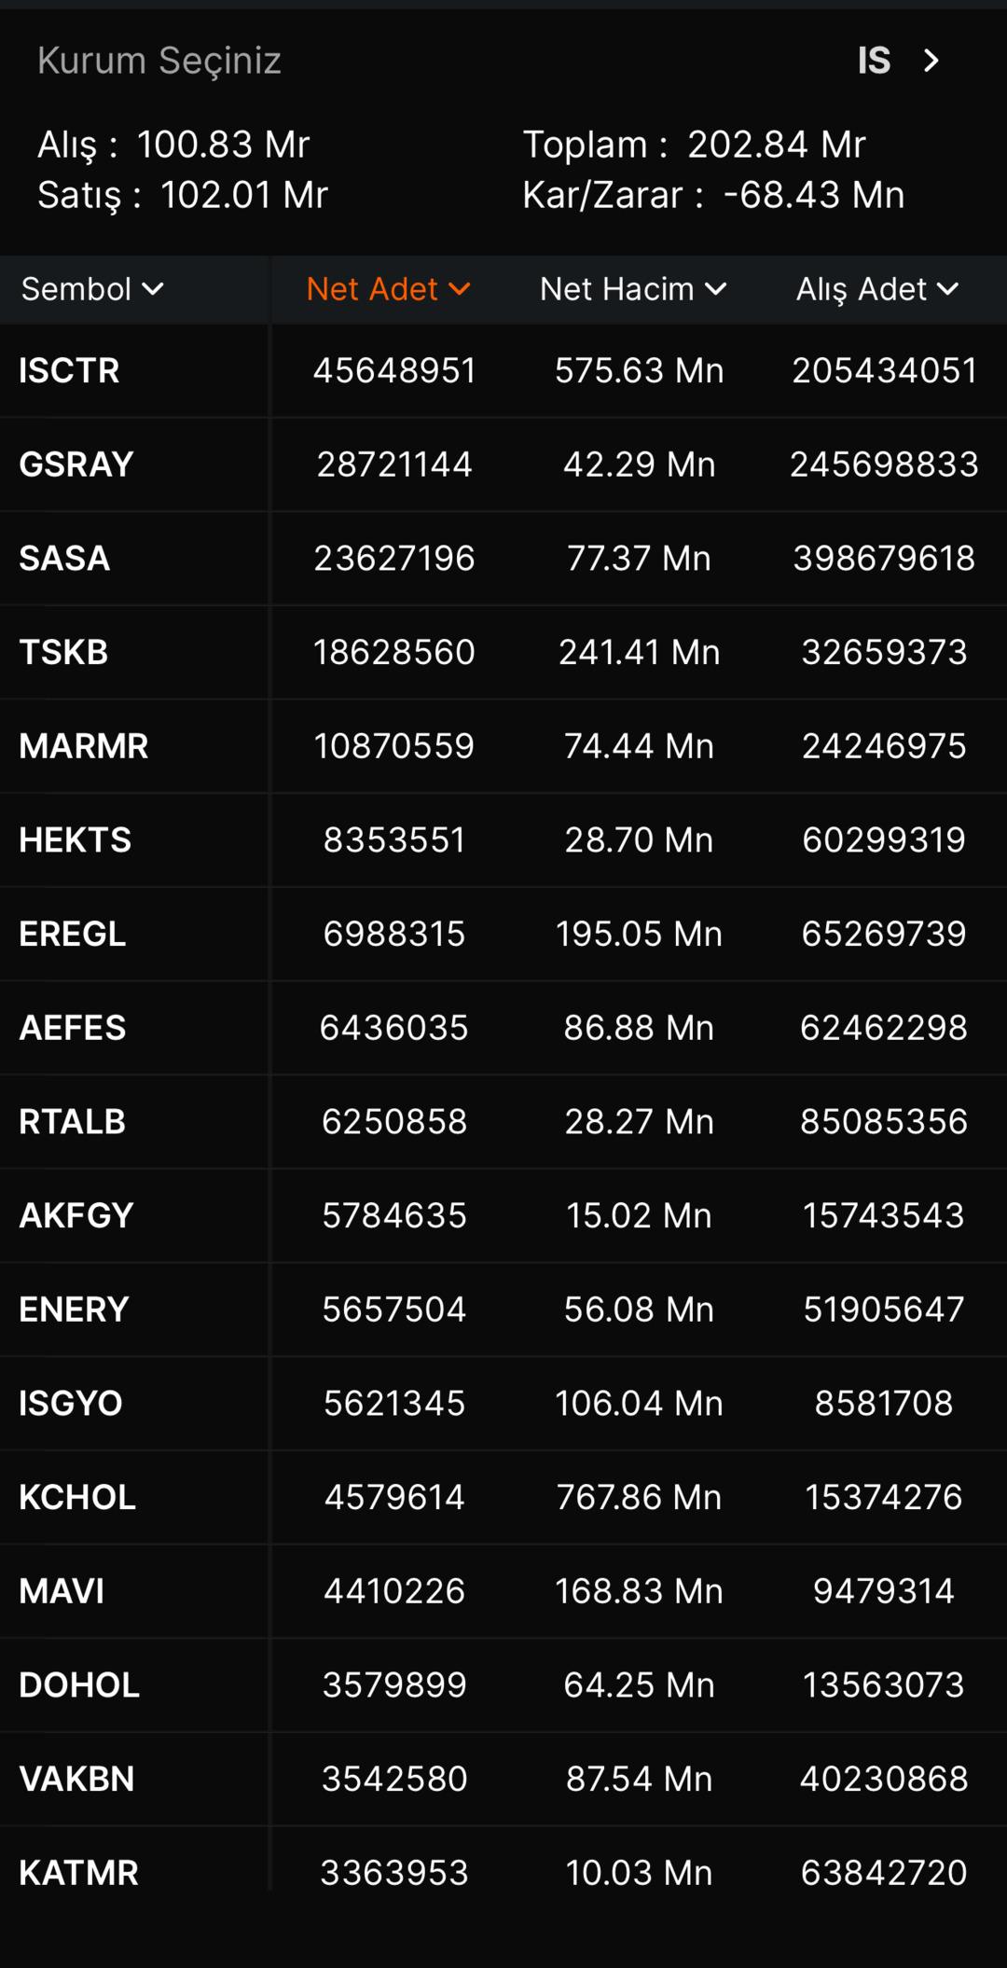Image resolution: width=1007 pixels, height=1968 pixels.
Task: Sort by Net Adet column
Action: tap(372, 289)
